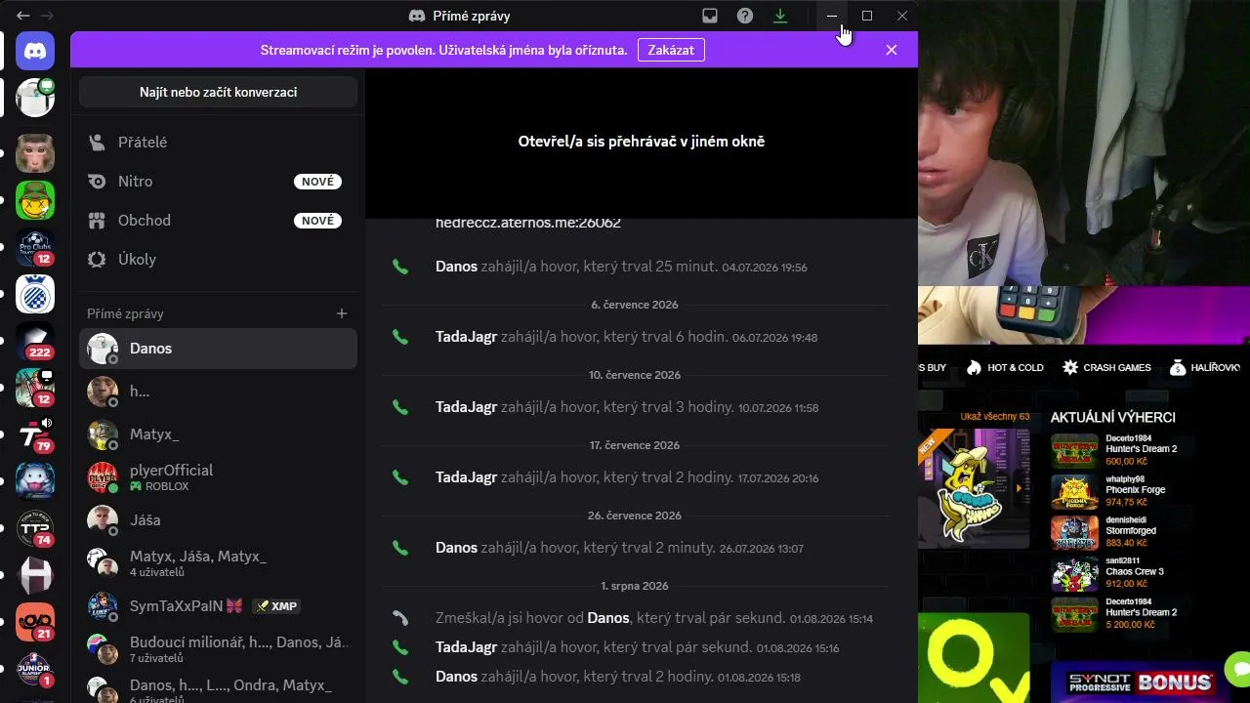The width and height of the screenshot is (1250, 703).
Task: Open the Pro Clubs server icon
Action: point(35,247)
